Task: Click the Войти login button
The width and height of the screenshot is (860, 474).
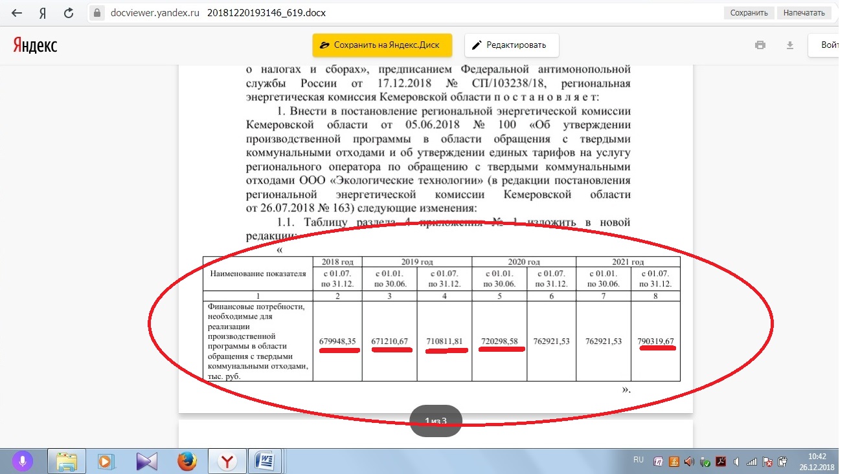Action: (829, 45)
